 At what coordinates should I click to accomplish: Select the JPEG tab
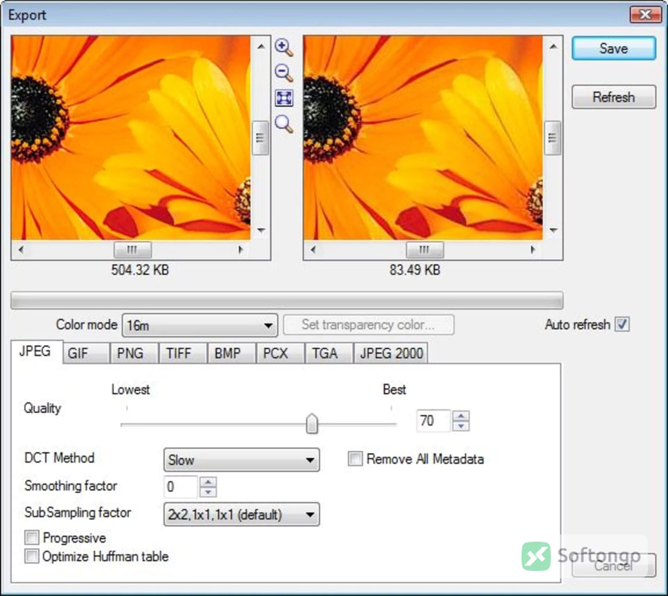(37, 351)
